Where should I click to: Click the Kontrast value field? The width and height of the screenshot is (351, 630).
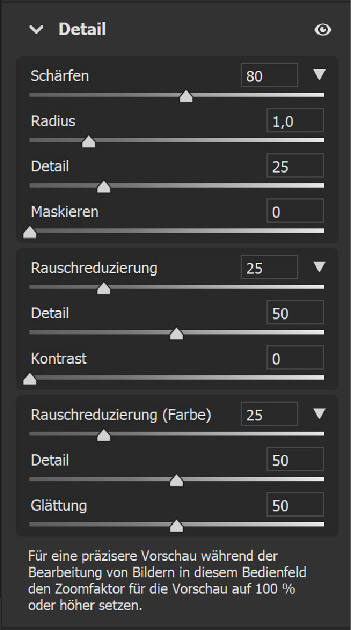pos(295,358)
